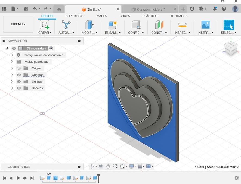Click the Press Pull modify icon
Viewport: 241px width, 184px height.
tap(89, 25)
